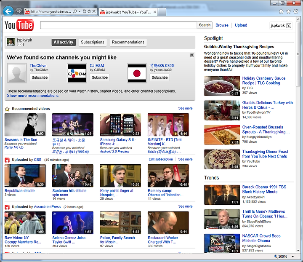Open Republican debate video thumbnail
Image resolution: width=303 pixels, height=262 pixels.
(25, 176)
